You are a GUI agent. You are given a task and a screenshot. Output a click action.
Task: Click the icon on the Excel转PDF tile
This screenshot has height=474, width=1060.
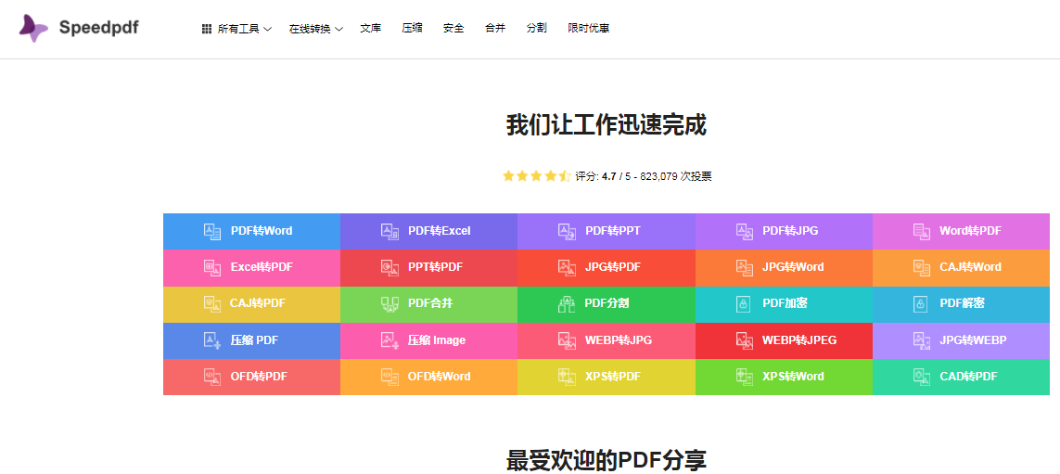(x=212, y=268)
